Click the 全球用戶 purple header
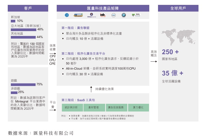Image resolution: width=207 pixels, height=140 pixels. click(178, 8)
